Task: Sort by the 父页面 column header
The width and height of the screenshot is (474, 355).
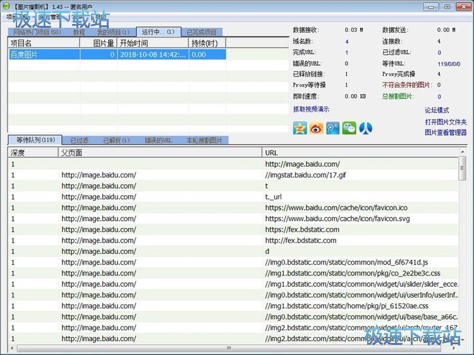Action: point(160,153)
